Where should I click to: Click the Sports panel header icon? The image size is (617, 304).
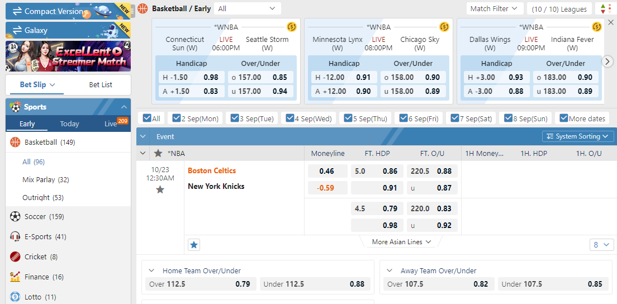pos(15,107)
